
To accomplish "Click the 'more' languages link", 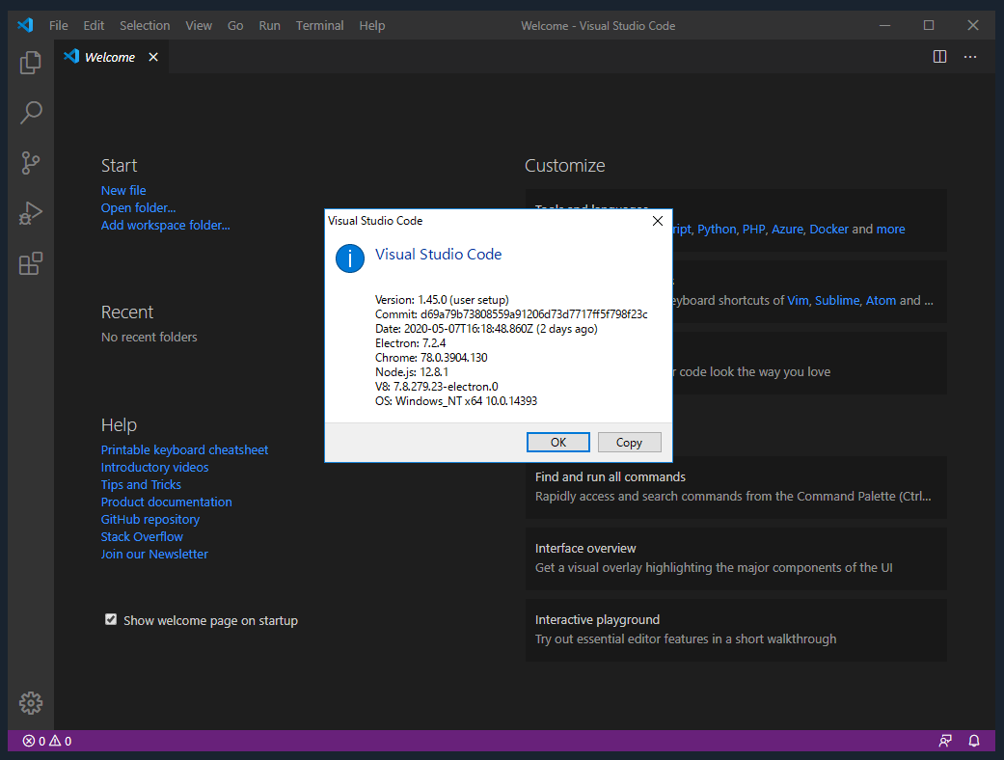I will [890, 230].
